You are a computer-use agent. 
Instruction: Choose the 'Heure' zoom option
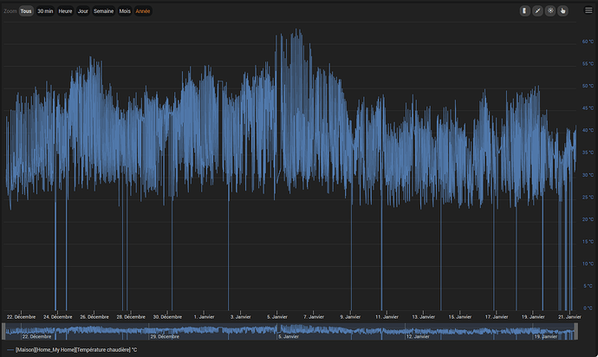(65, 11)
